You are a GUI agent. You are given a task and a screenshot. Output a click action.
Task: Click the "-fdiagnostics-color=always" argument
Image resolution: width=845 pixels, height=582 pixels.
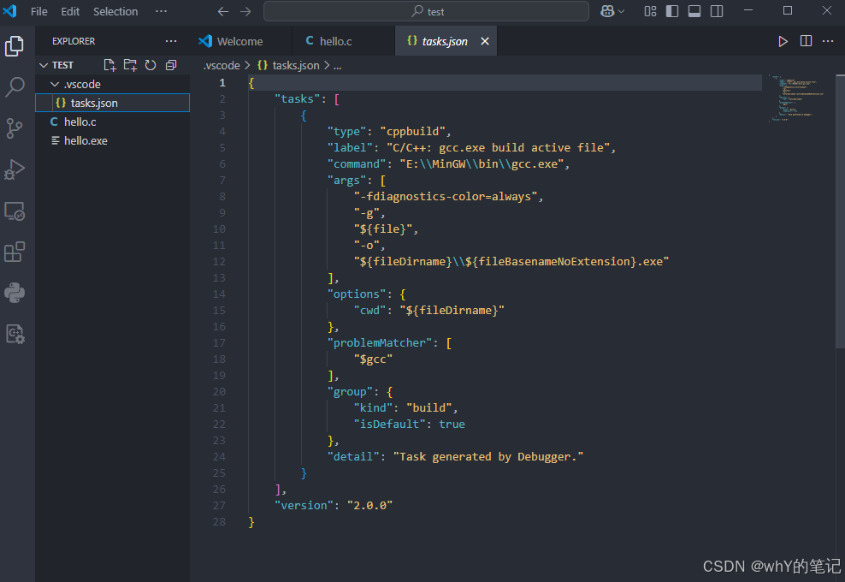point(446,197)
